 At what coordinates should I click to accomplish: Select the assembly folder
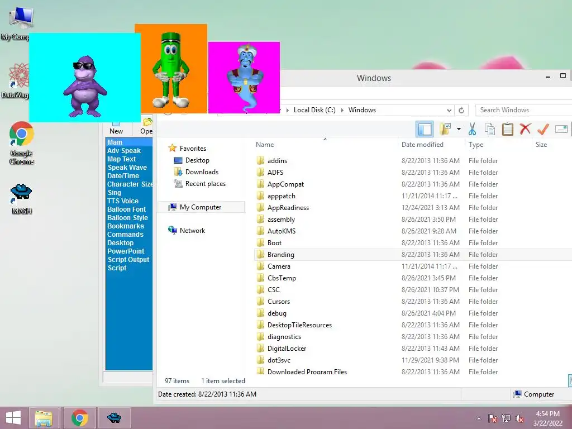click(x=281, y=219)
